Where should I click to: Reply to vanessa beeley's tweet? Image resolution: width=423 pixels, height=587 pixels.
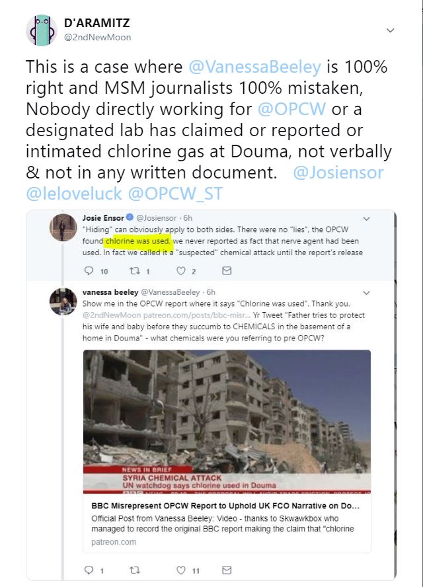click(x=89, y=570)
